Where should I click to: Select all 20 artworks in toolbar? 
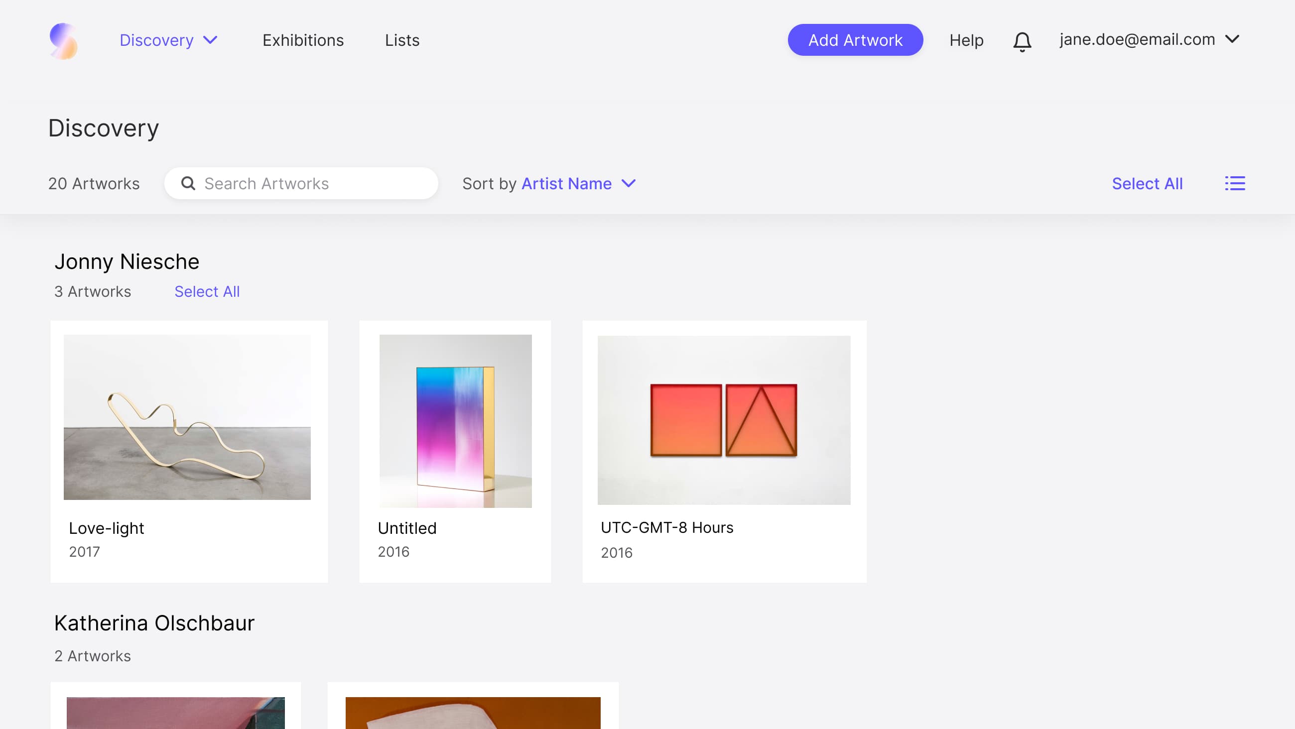(1147, 184)
